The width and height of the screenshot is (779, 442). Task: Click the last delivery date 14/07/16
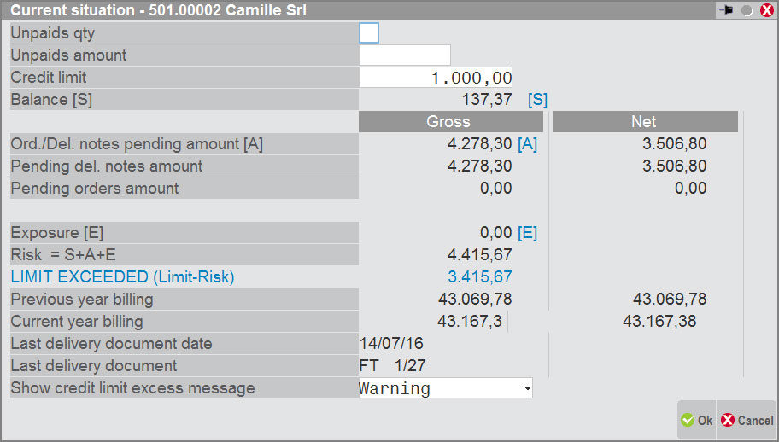pyautogui.click(x=391, y=344)
